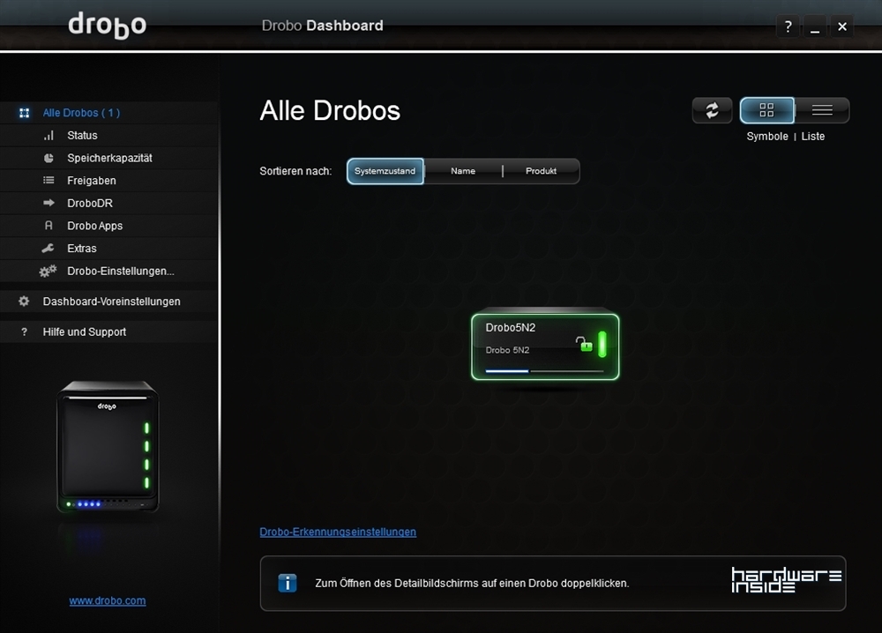
Task: Switch to Symbole grid view
Action: click(766, 110)
